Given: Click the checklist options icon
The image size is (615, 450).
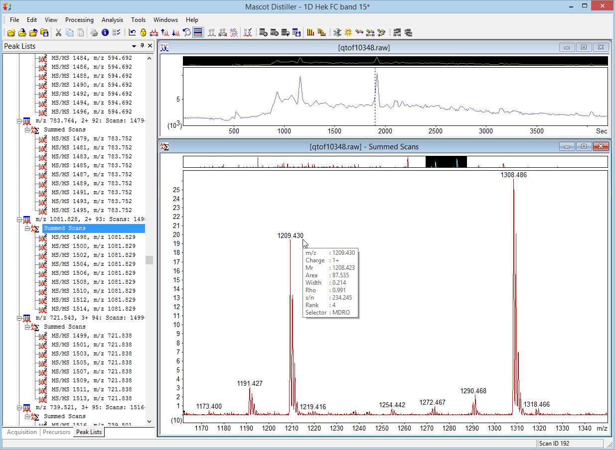Looking at the screenshot, I should (x=116, y=33).
